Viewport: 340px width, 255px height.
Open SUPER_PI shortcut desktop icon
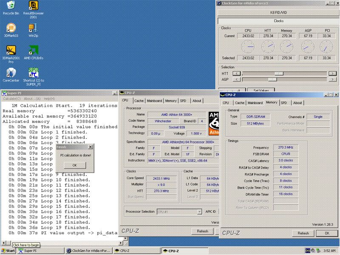coord(34,77)
